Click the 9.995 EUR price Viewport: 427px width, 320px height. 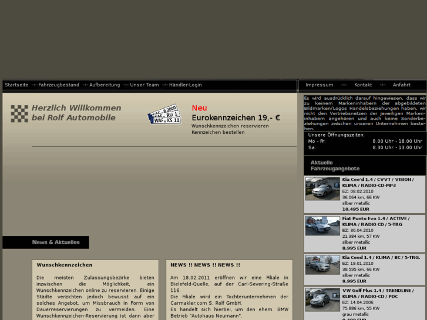pos(354,281)
